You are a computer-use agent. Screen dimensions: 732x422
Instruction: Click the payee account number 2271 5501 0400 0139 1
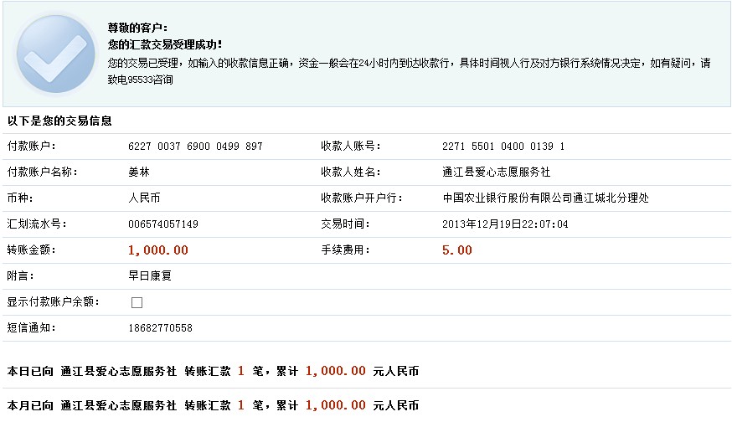point(503,147)
